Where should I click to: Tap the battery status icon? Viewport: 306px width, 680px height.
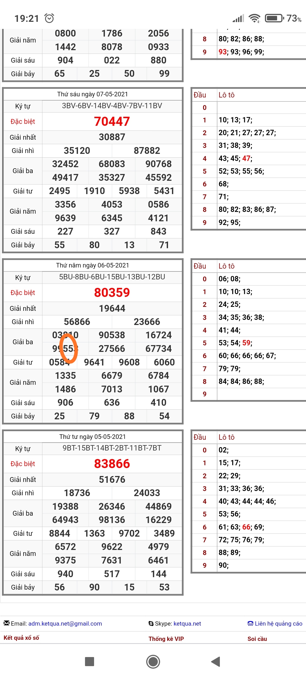(x=274, y=18)
